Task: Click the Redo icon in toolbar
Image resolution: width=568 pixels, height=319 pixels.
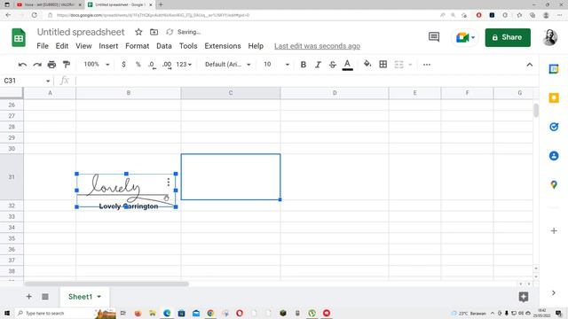Action: (x=37, y=65)
